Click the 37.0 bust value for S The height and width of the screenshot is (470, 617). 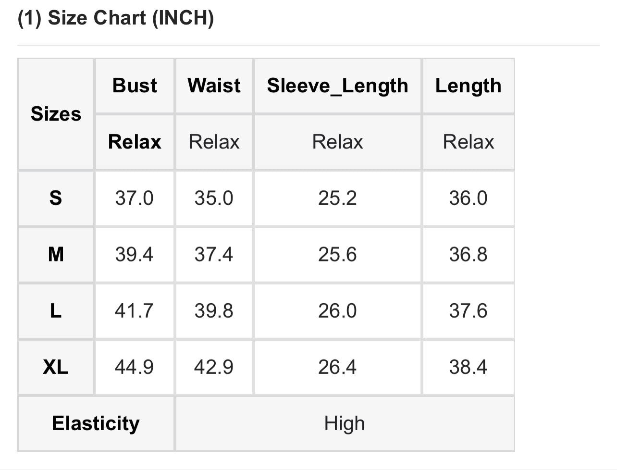pos(134,198)
